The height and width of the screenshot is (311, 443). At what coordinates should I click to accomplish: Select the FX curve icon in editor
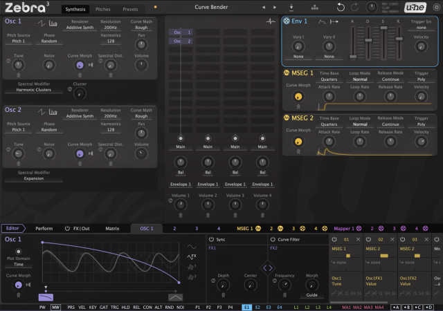(x=192, y=256)
